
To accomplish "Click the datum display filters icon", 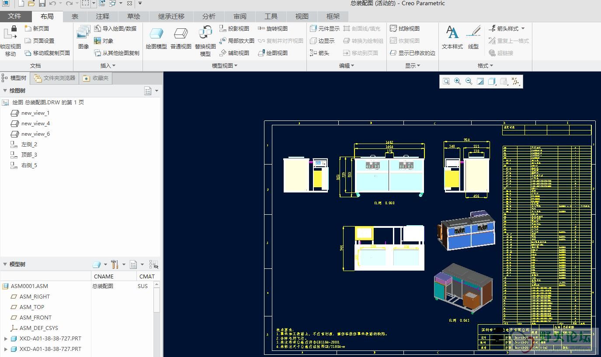I will (x=515, y=81).
